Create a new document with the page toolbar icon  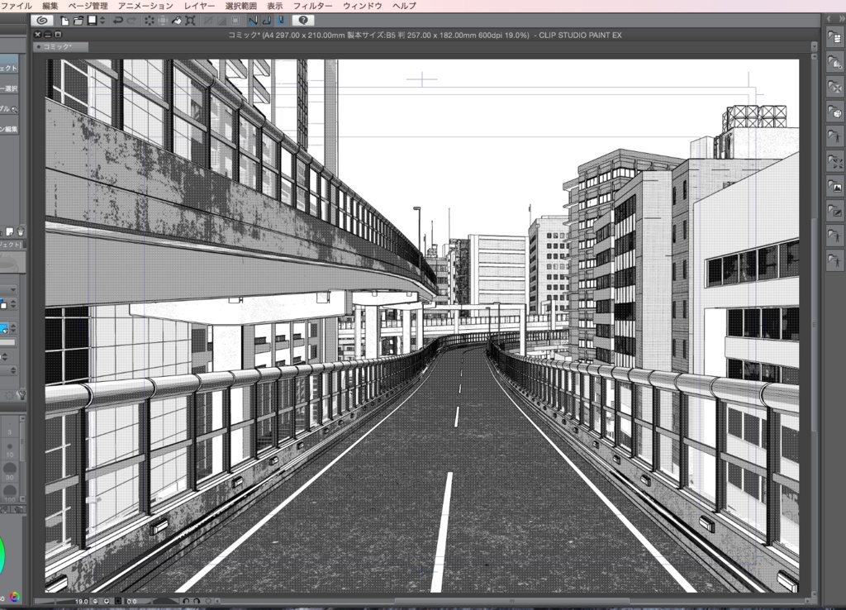coord(64,21)
